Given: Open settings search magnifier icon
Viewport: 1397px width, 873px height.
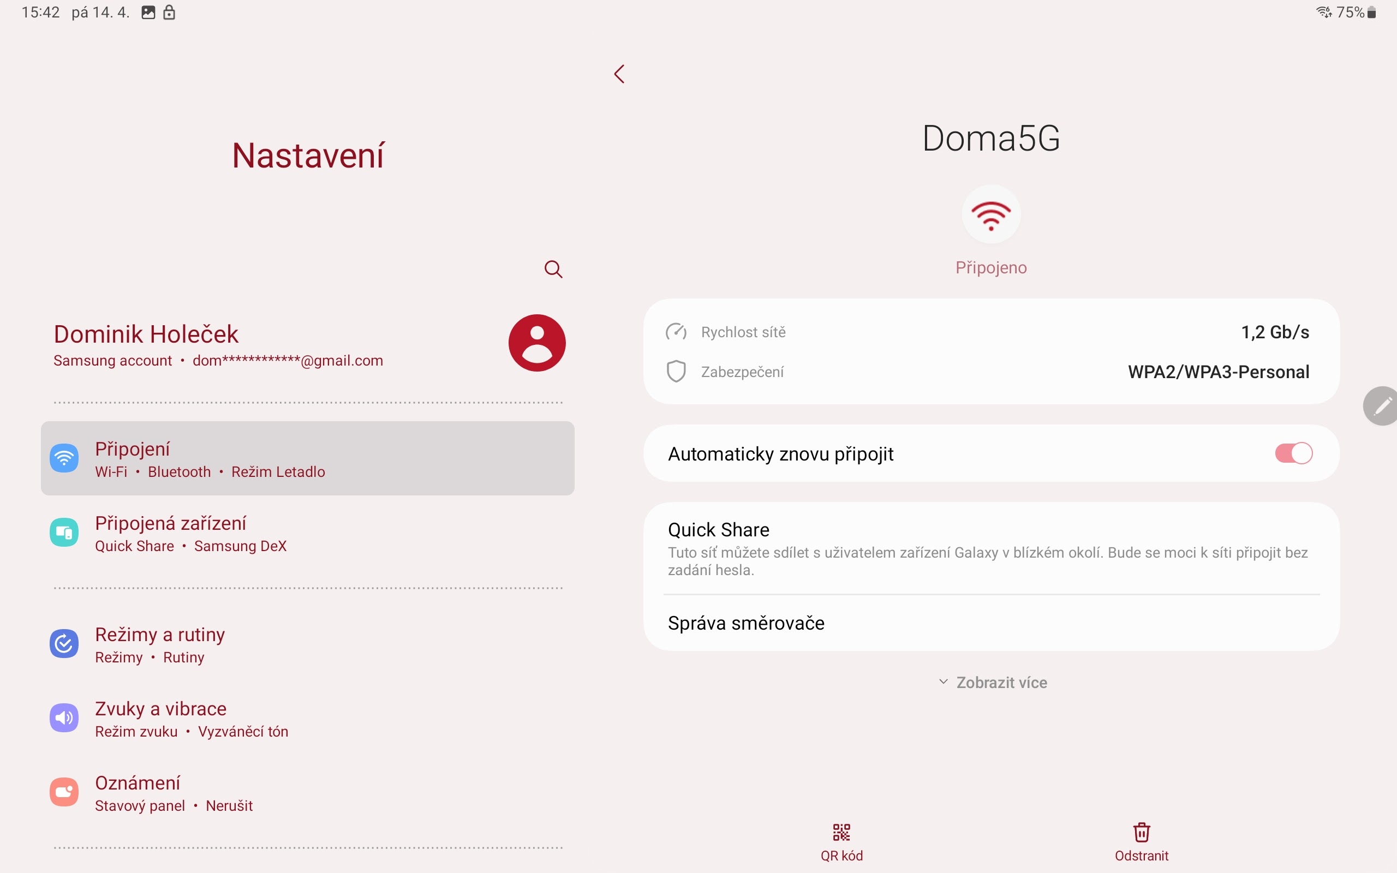Looking at the screenshot, I should click(553, 269).
